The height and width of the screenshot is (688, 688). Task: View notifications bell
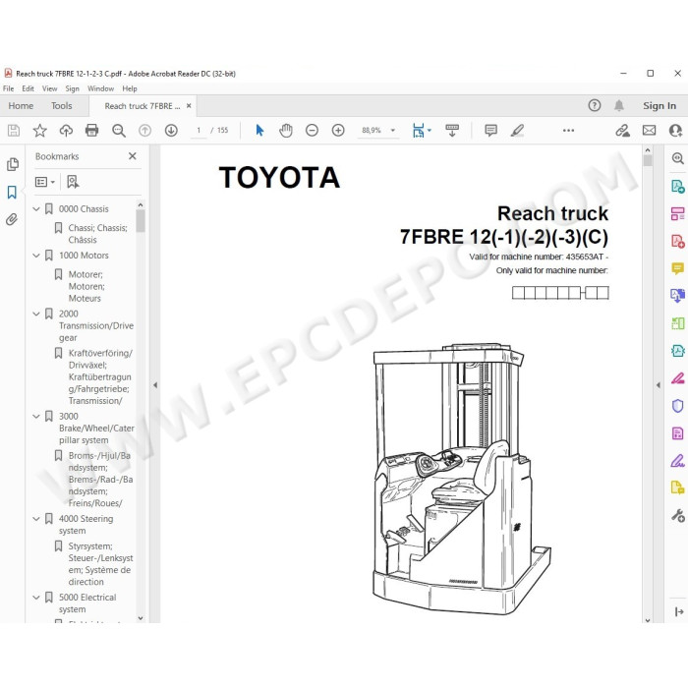(619, 106)
